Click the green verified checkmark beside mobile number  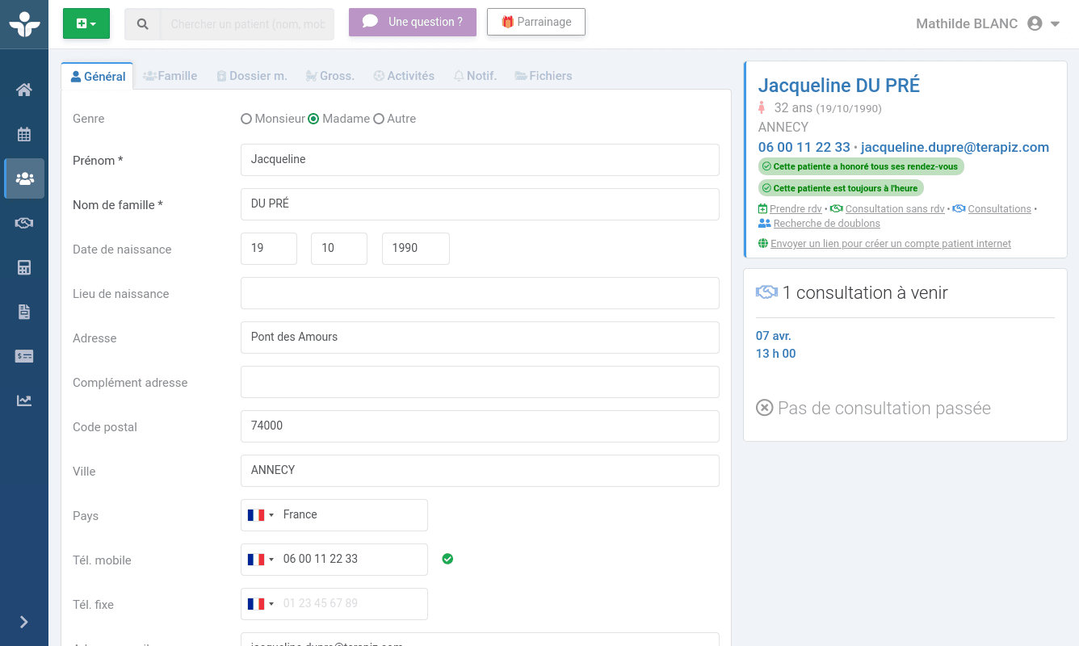click(447, 559)
